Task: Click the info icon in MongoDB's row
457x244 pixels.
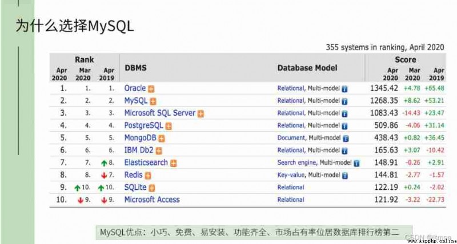Action: point(346,139)
